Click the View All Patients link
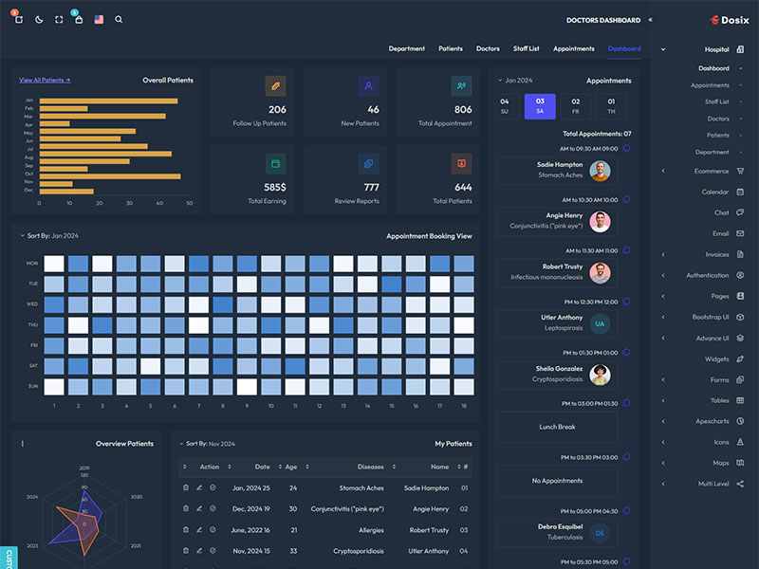759x569 pixels. tap(46, 81)
